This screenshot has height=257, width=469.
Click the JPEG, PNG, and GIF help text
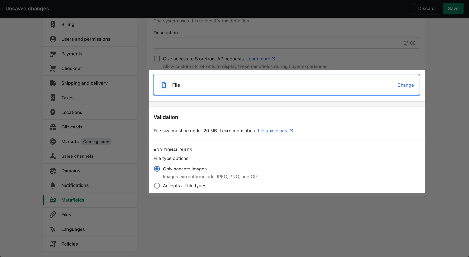[211, 177]
